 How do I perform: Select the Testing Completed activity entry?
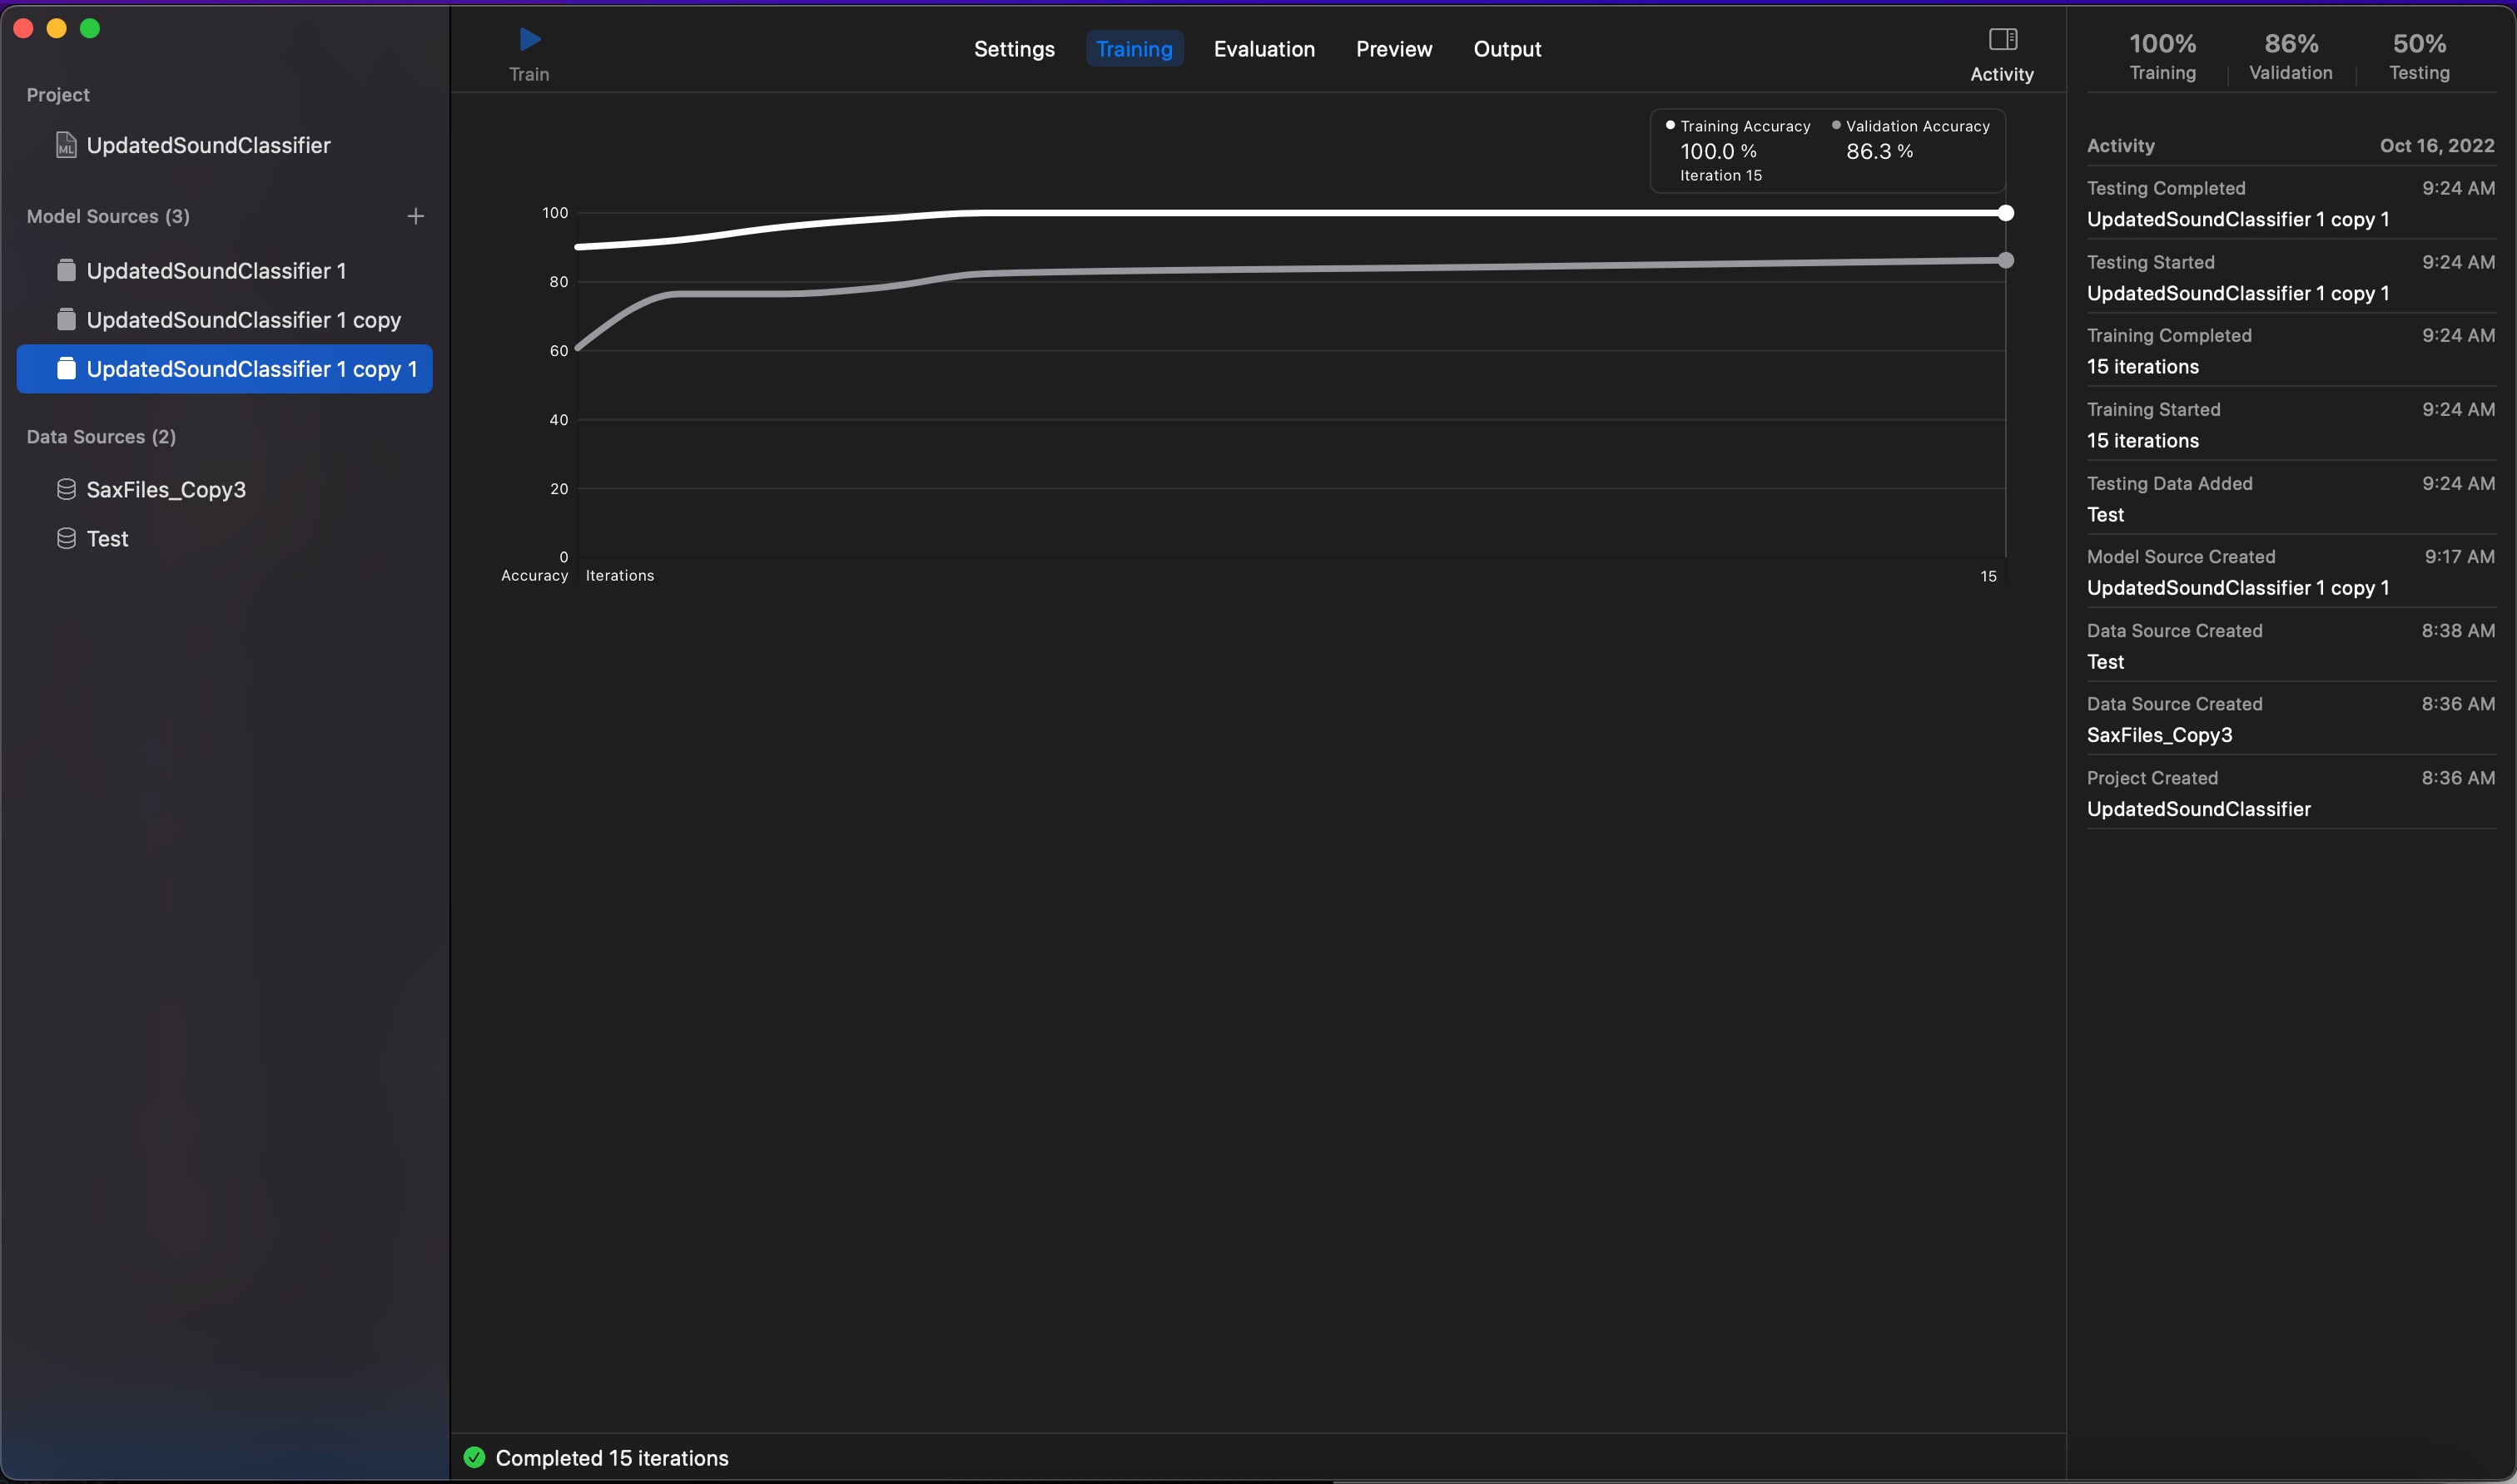[x=2290, y=203]
